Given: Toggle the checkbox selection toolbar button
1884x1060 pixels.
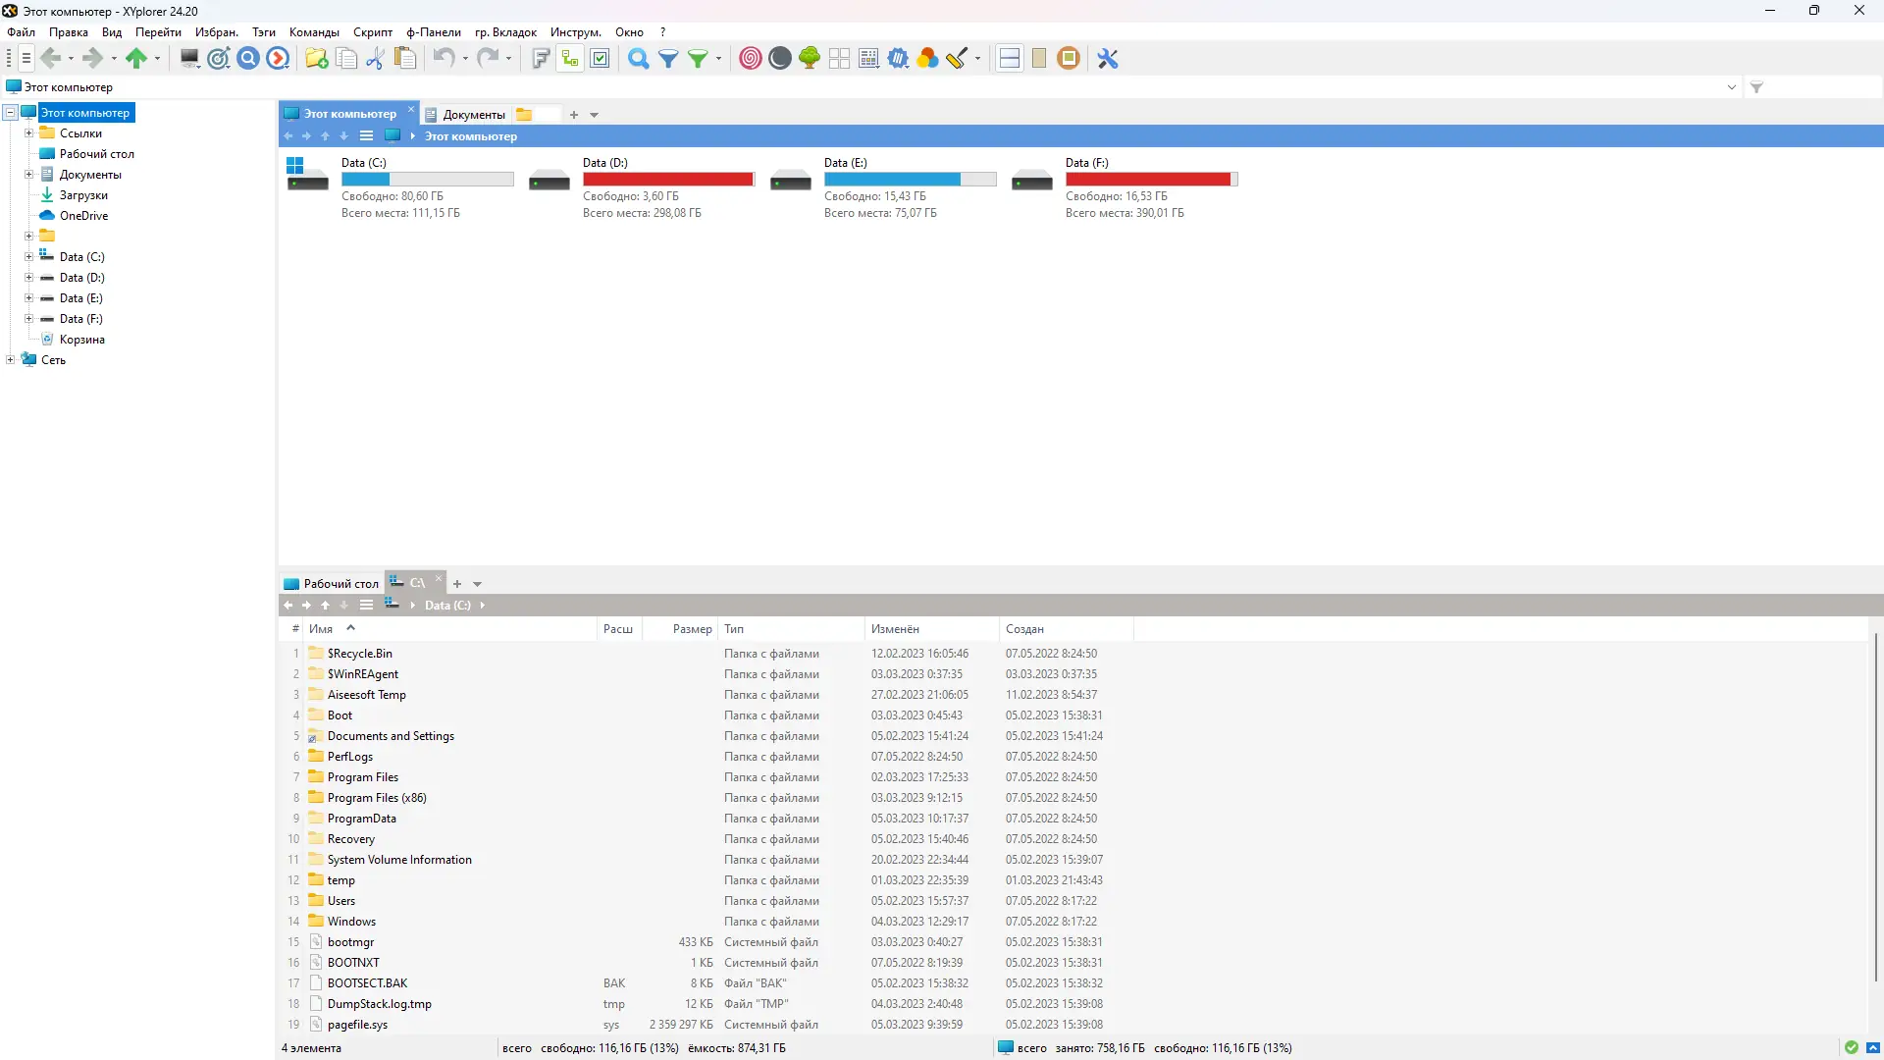Looking at the screenshot, I should [x=601, y=59].
